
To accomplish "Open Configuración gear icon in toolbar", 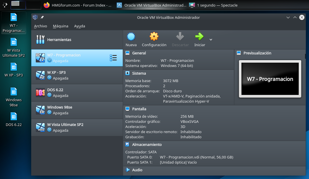I will tap(154, 36).
